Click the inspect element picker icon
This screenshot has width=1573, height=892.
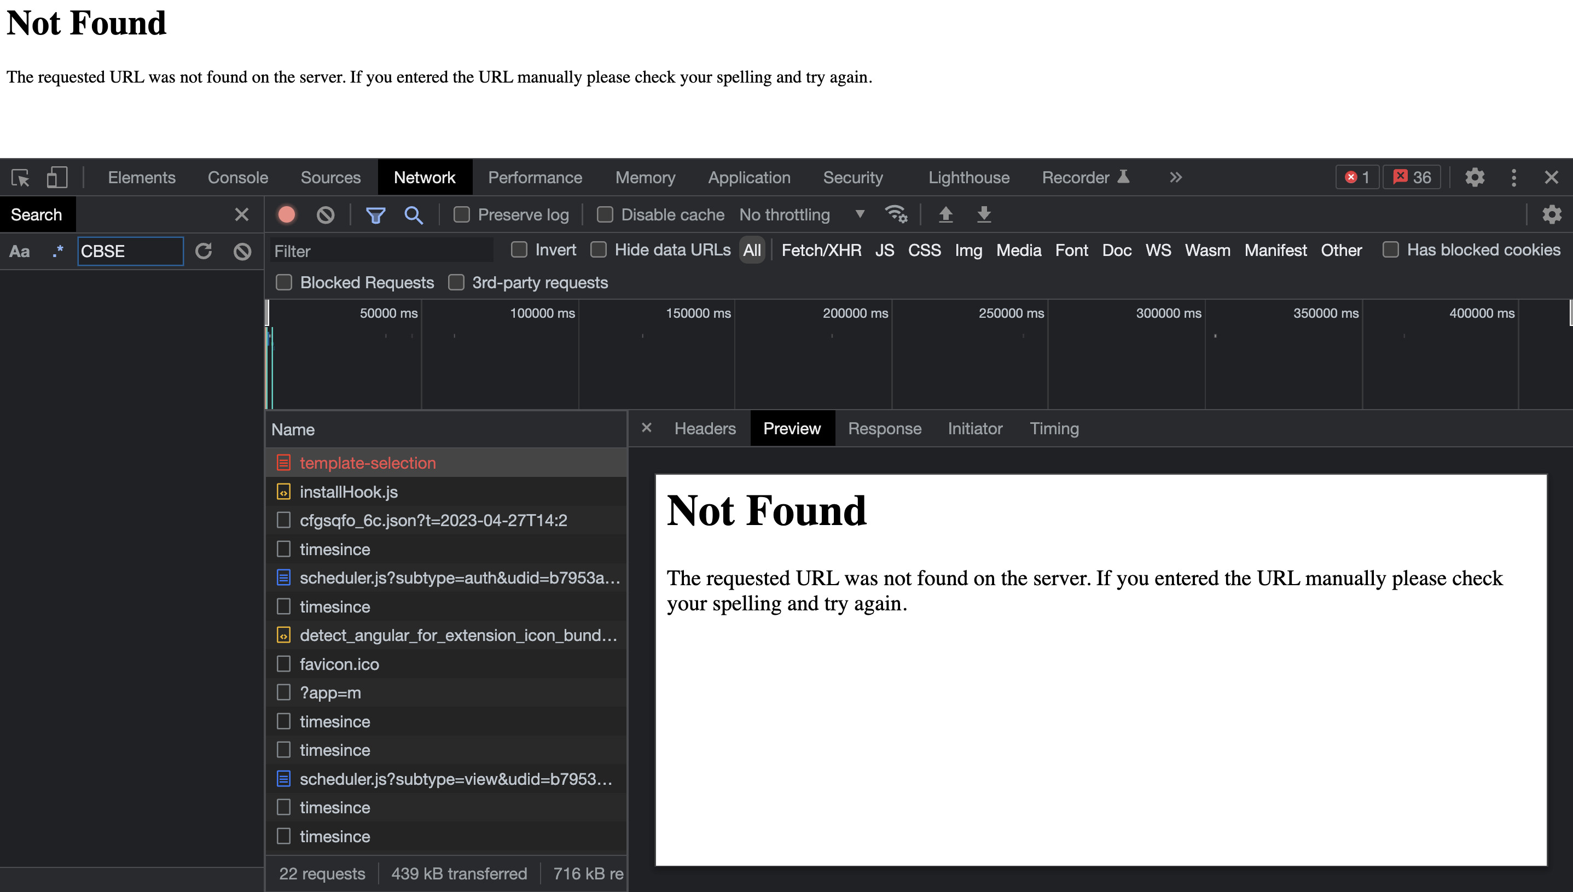pyautogui.click(x=20, y=178)
